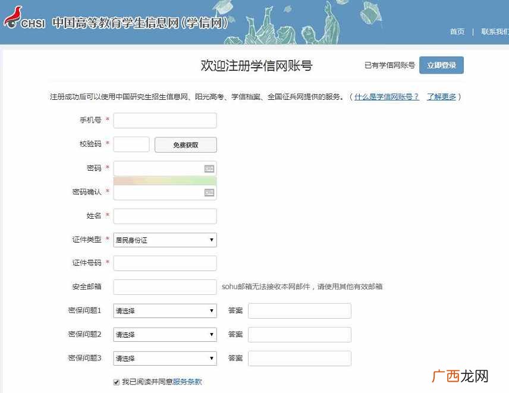Open 联系我们 in top navigation
Image resolution: width=509 pixels, height=393 pixels.
[495, 32]
